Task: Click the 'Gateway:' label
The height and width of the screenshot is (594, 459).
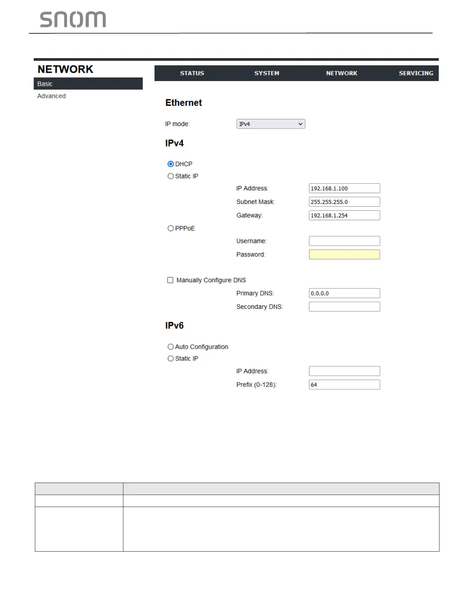Action: [249, 215]
